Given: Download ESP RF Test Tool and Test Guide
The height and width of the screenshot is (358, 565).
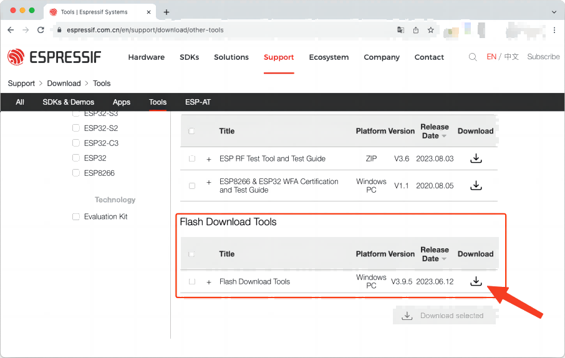Looking at the screenshot, I should 476,158.
